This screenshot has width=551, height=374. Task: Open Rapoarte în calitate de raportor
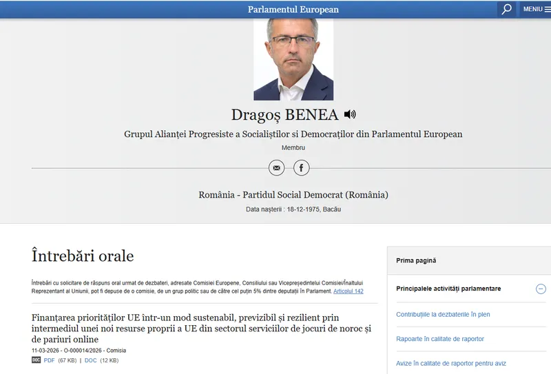point(440,339)
